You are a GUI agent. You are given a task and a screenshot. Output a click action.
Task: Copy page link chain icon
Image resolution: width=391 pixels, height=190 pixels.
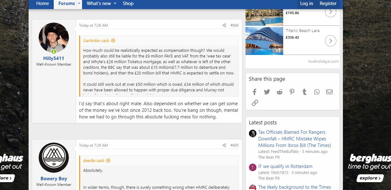click(255, 103)
